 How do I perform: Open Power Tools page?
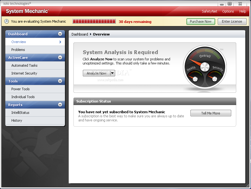[x=35, y=89]
